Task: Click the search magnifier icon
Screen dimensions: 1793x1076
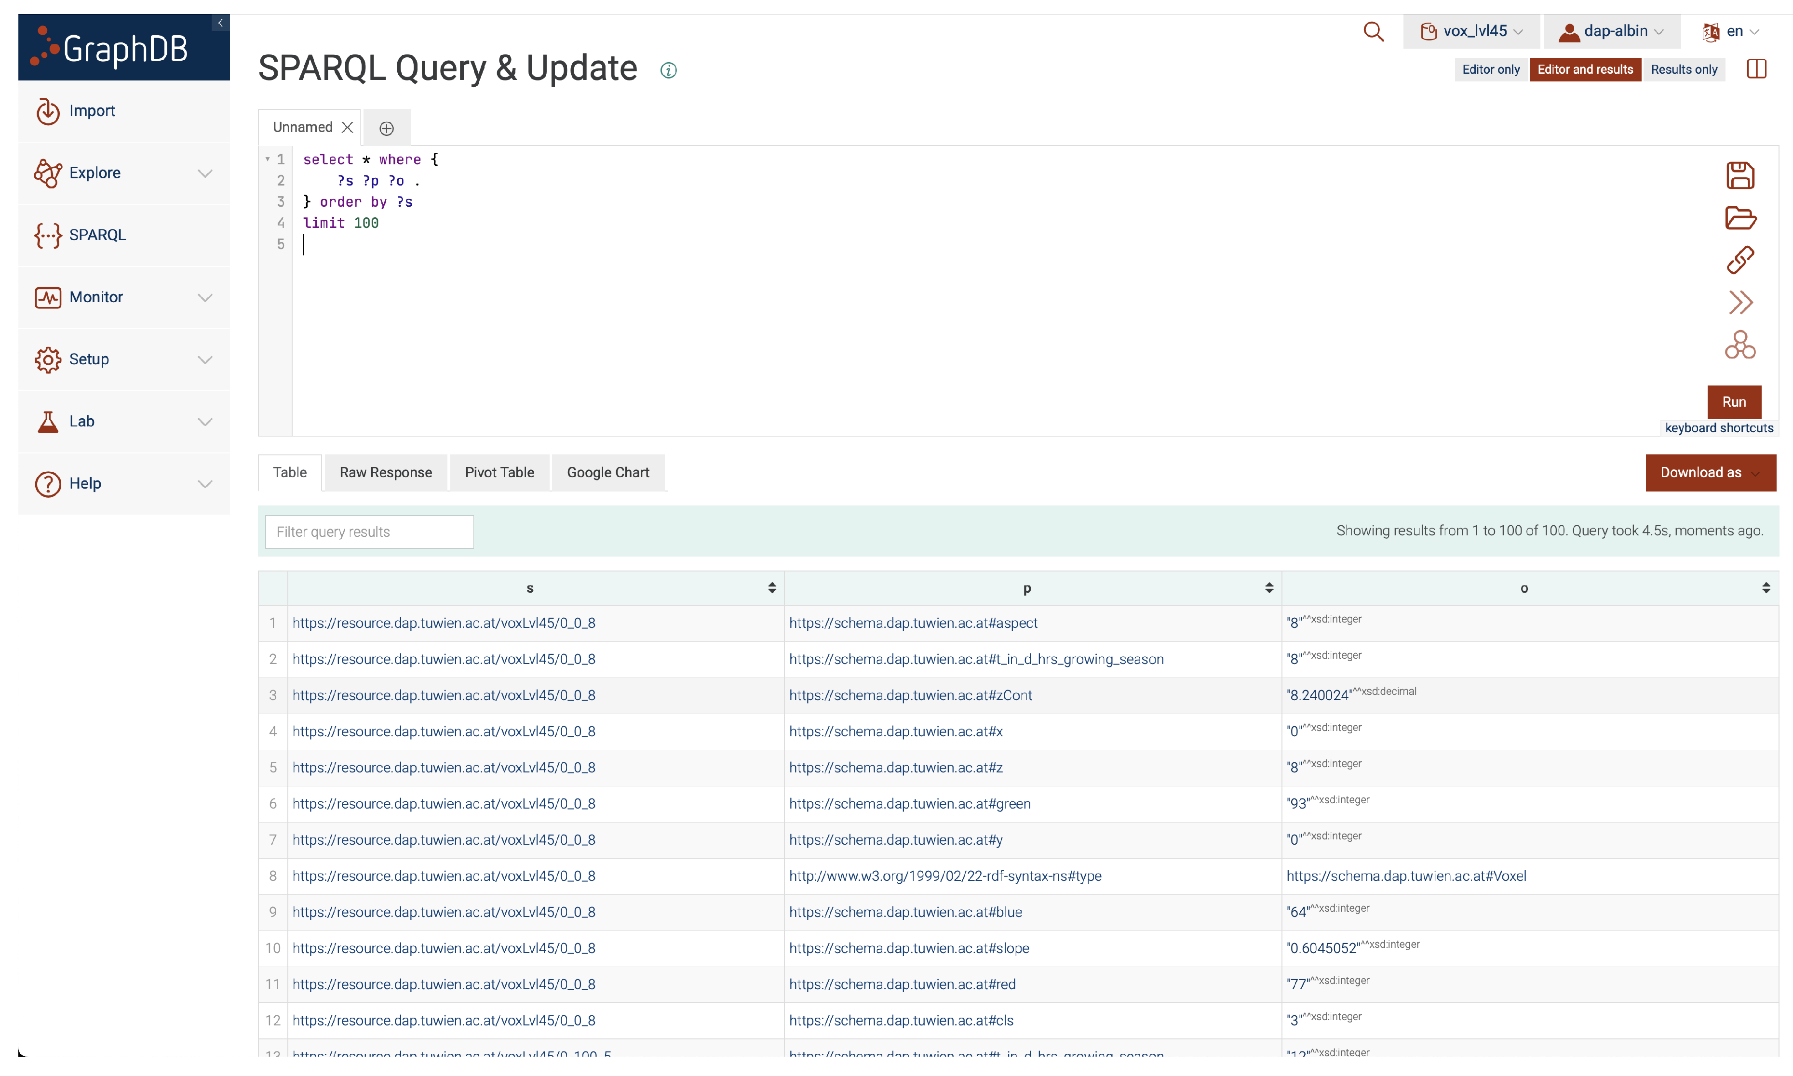Action: click(1373, 31)
